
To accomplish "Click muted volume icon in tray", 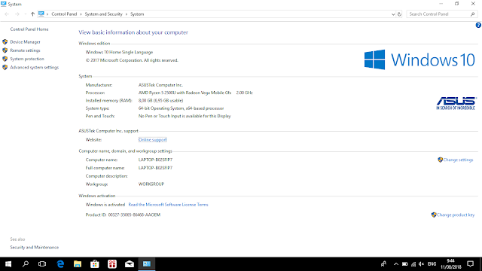I will click(x=422, y=264).
